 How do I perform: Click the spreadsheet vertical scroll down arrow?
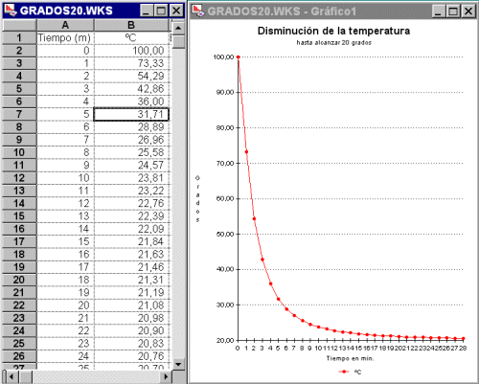point(178,364)
